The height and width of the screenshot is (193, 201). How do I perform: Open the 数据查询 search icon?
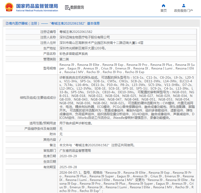(x=67, y=8)
